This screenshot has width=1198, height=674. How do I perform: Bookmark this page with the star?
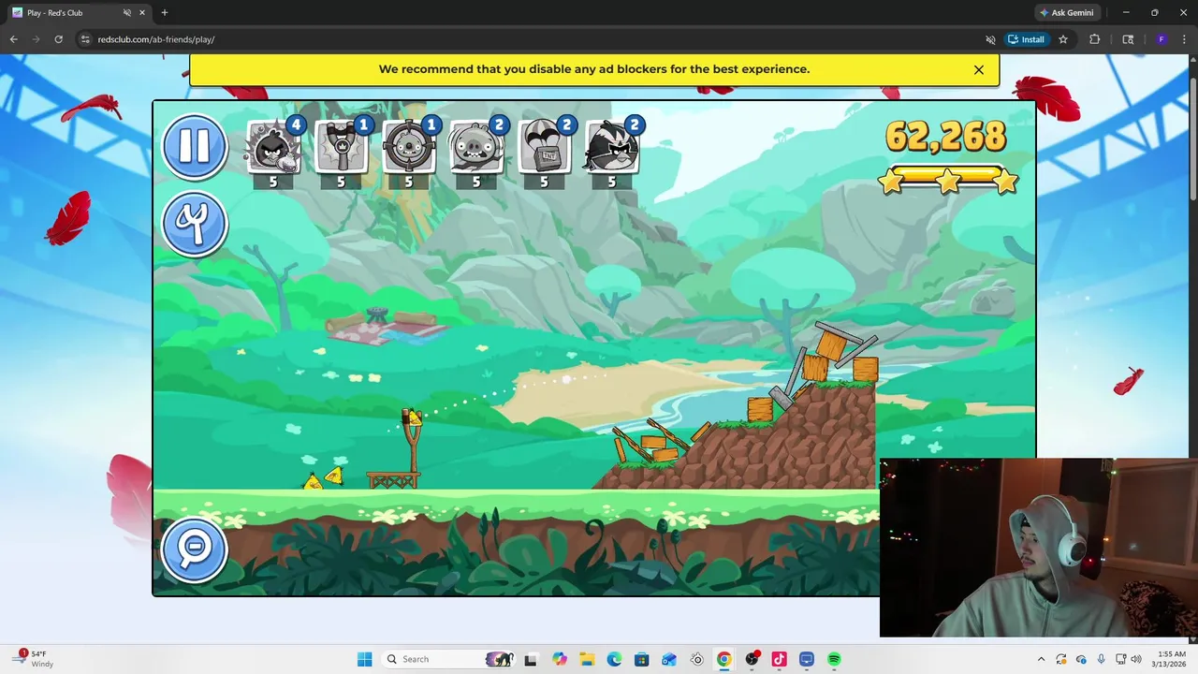point(1063,39)
